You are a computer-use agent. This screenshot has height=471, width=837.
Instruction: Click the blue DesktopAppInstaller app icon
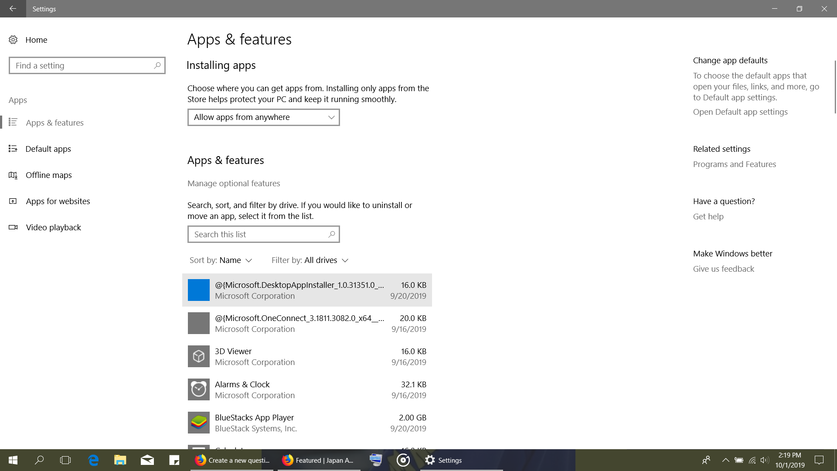[198, 290]
